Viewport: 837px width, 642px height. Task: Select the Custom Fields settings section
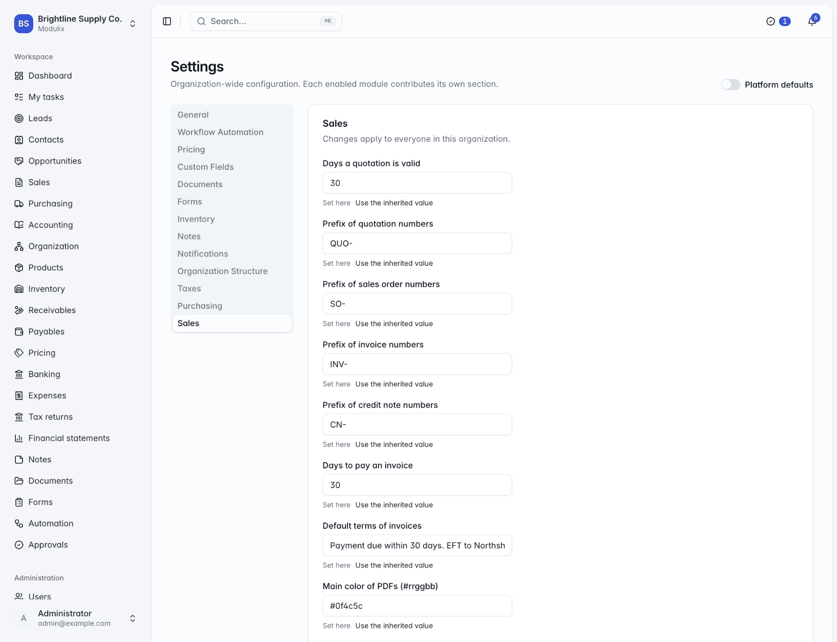click(232, 167)
